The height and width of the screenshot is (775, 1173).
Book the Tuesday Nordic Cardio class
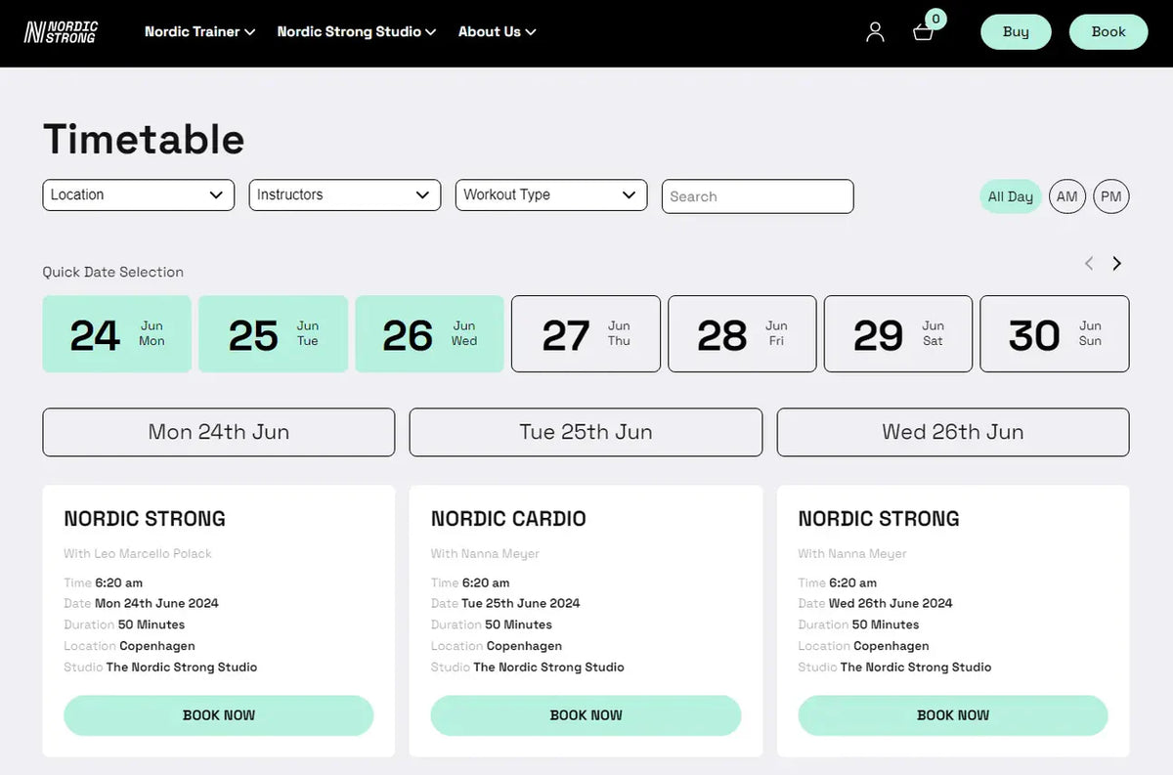click(x=586, y=715)
